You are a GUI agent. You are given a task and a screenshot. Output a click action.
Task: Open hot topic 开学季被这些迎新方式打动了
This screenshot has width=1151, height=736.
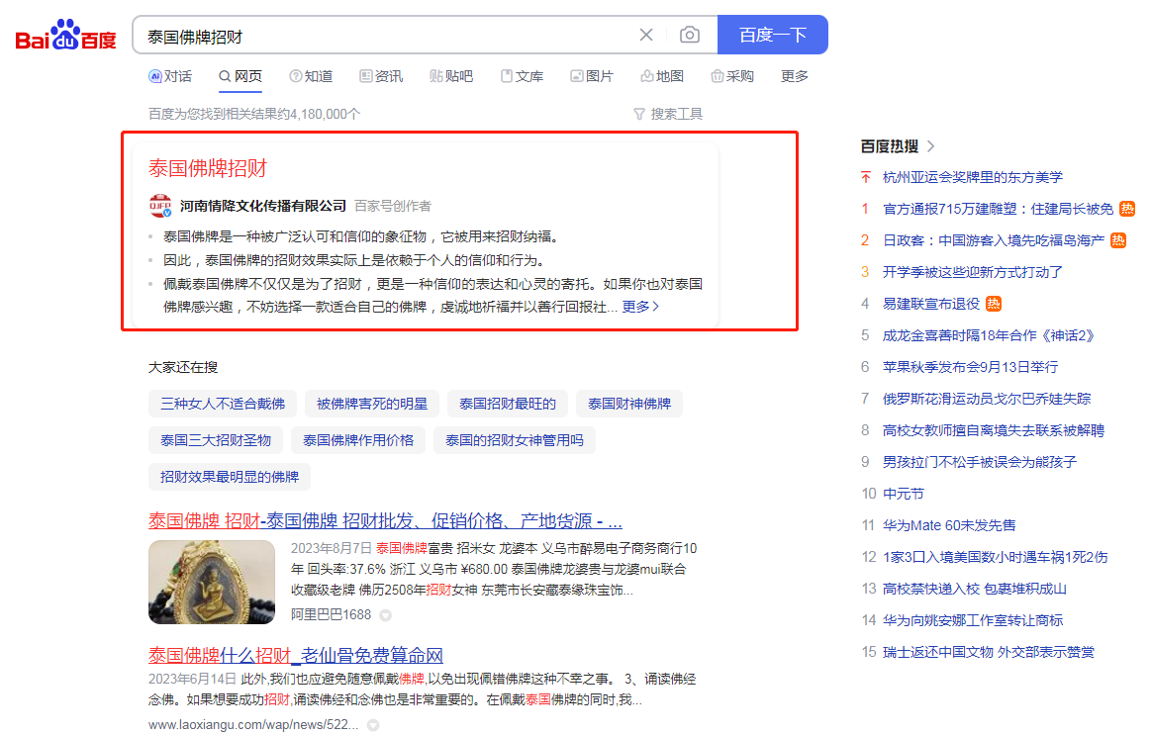972,272
